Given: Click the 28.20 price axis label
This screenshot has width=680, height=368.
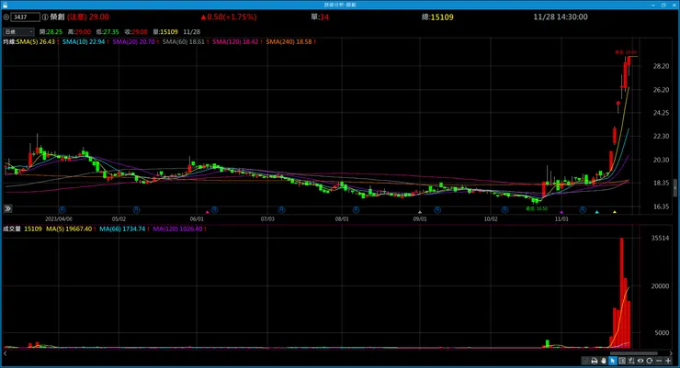Looking at the screenshot, I should (661, 66).
